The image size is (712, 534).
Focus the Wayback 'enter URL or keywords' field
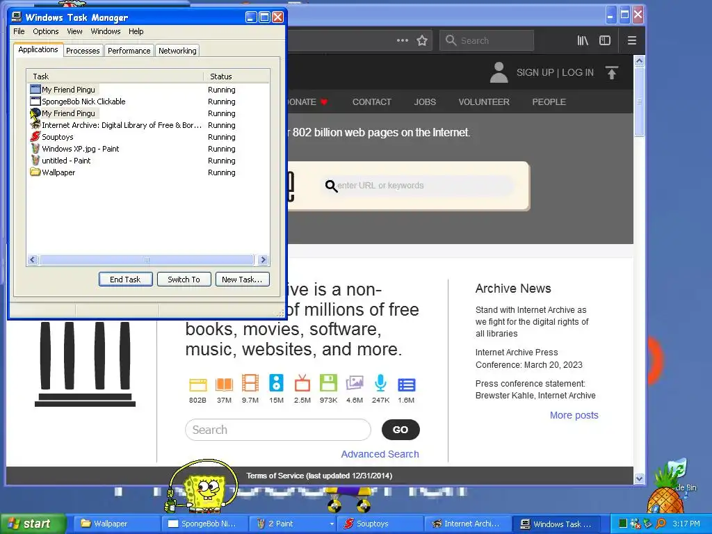[x=418, y=185]
